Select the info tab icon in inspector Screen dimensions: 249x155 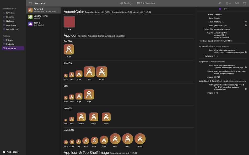pos(220,9)
